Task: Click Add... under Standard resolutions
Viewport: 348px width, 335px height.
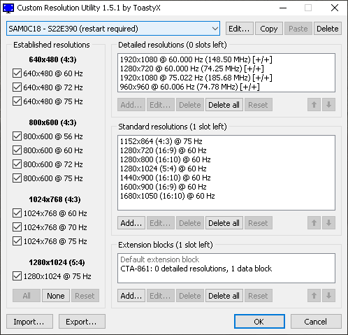Action: click(x=131, y=223)
